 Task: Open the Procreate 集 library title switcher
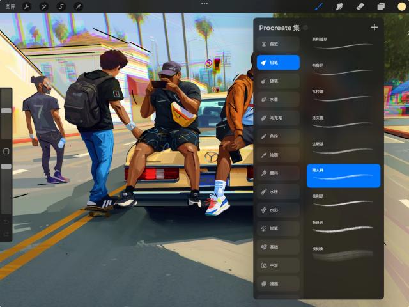279,28
